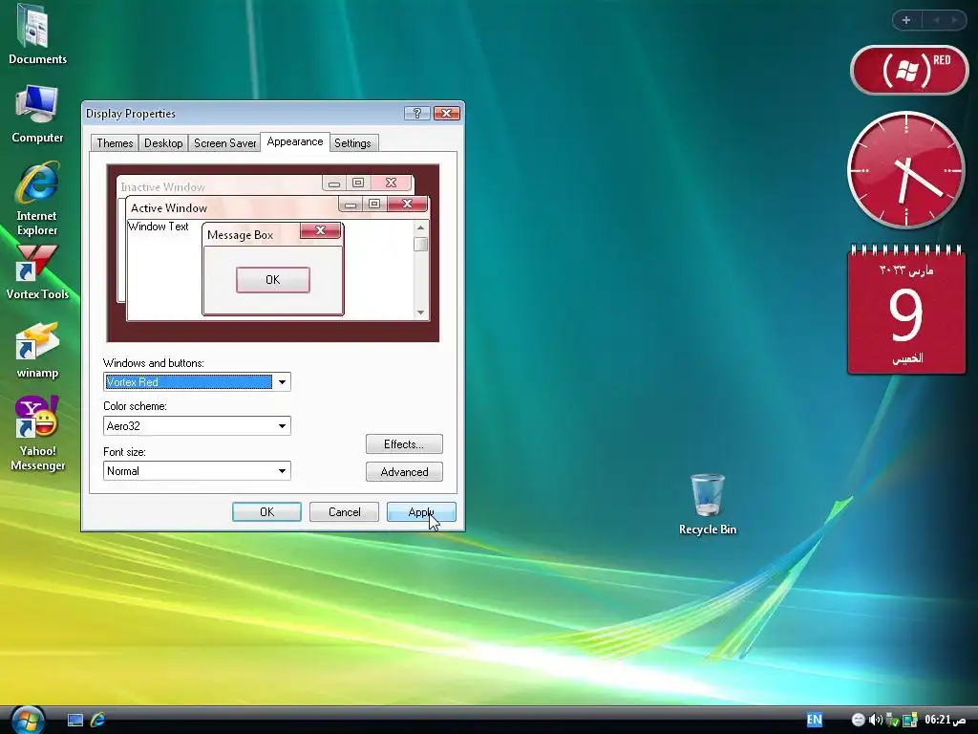Click the Show Desktop quick launch icon

coord(75,721)
